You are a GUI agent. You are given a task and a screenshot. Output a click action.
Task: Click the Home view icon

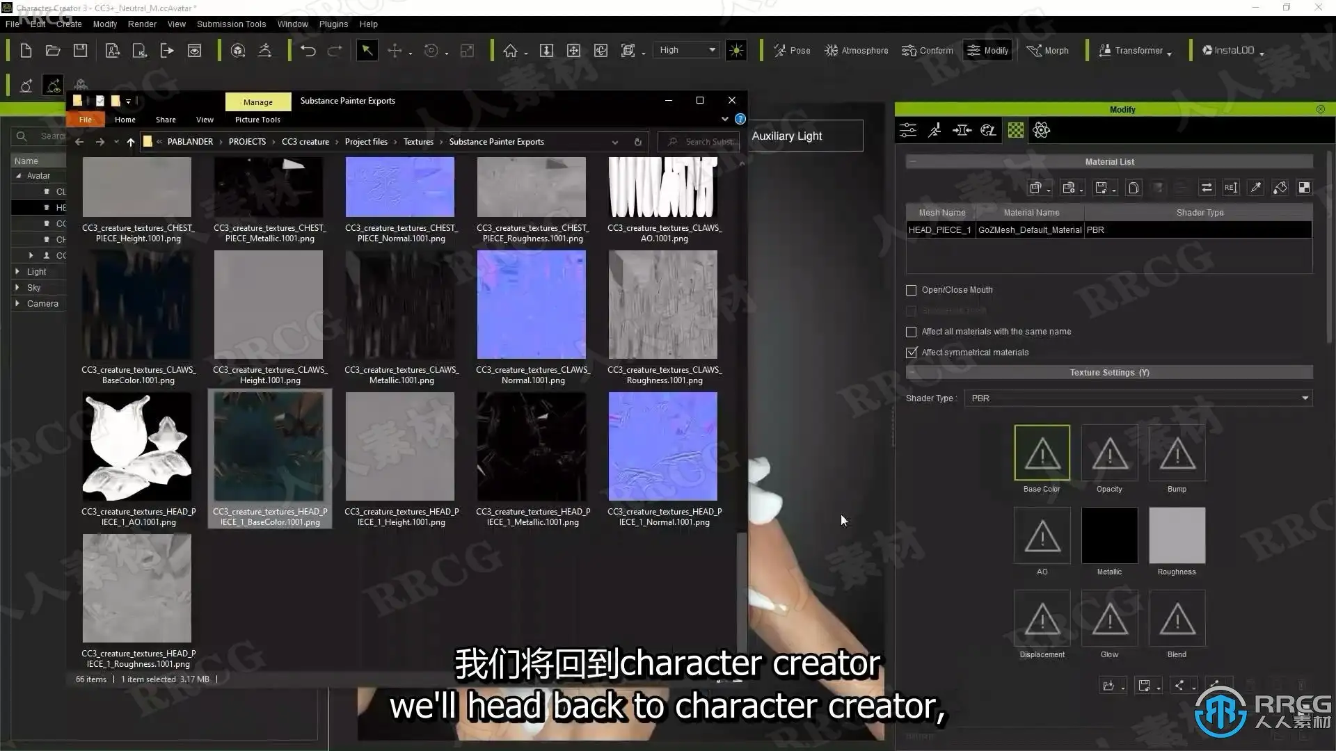(510, 50)
